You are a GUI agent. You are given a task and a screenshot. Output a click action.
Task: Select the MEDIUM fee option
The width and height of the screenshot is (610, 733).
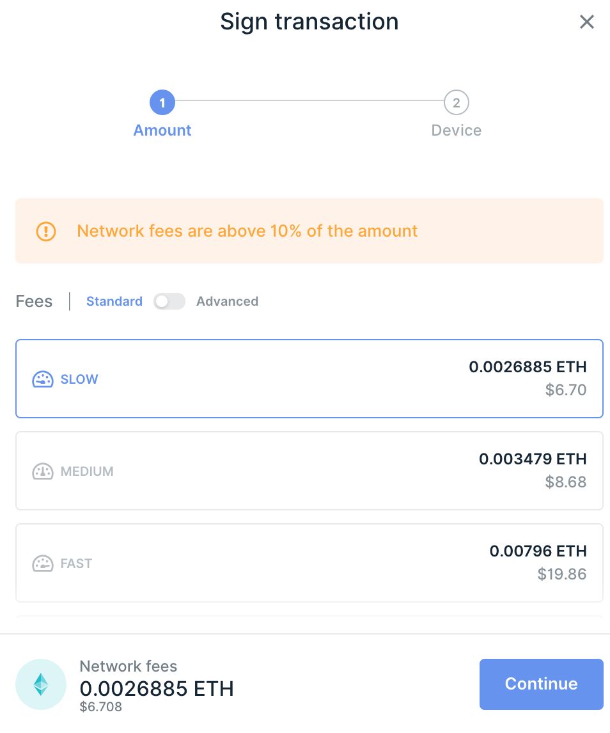click(x=309, y=471)
